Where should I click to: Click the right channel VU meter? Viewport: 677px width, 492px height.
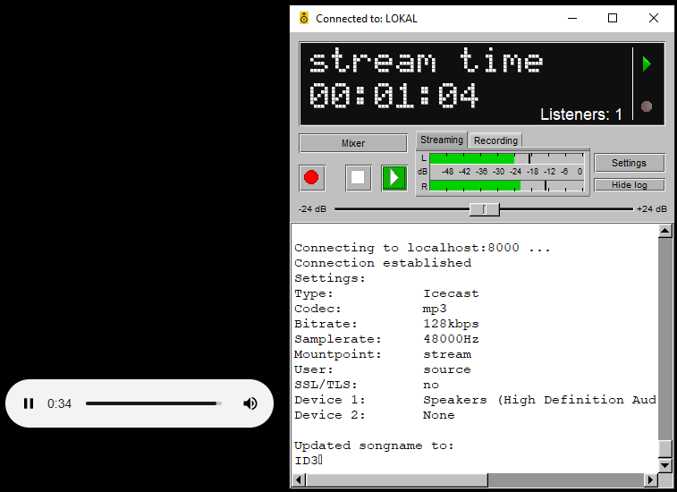(x=507, y=186)
